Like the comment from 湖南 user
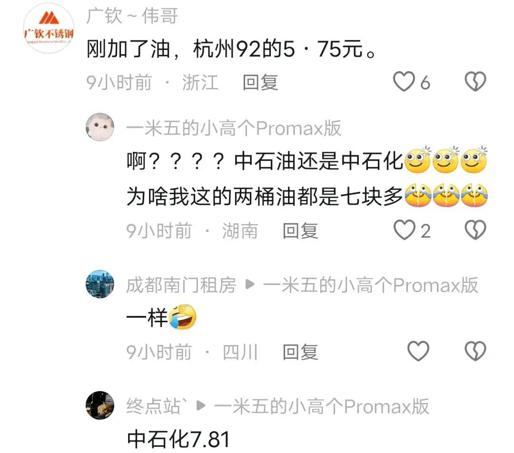Viewport: 514px width, 453px height. pyautogui.click(x=404, y=230)
